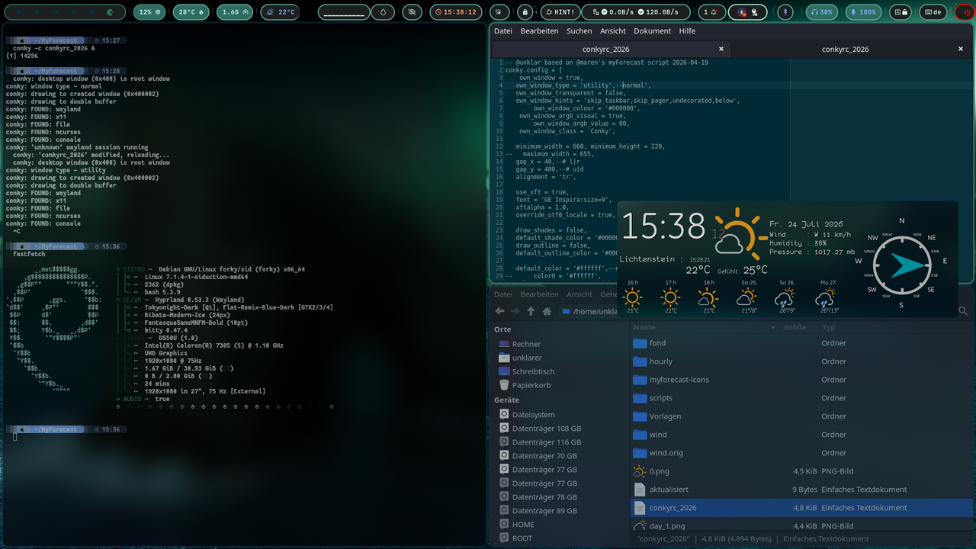Click the weather 22°C module in top bar
Image resolution: width=976 pixels, height=549 pixels.
[281, 12]
